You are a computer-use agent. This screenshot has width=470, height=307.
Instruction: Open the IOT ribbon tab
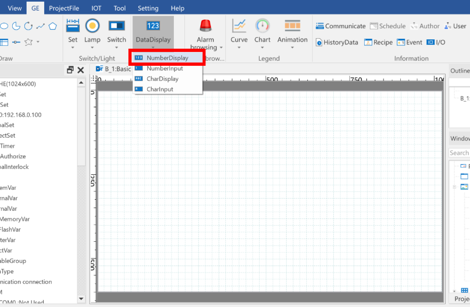[x=96, y=8]
